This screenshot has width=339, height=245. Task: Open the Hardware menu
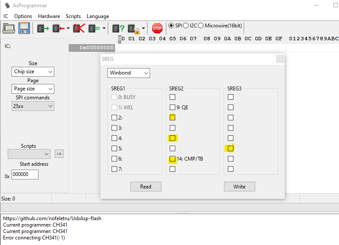[49, 16]
